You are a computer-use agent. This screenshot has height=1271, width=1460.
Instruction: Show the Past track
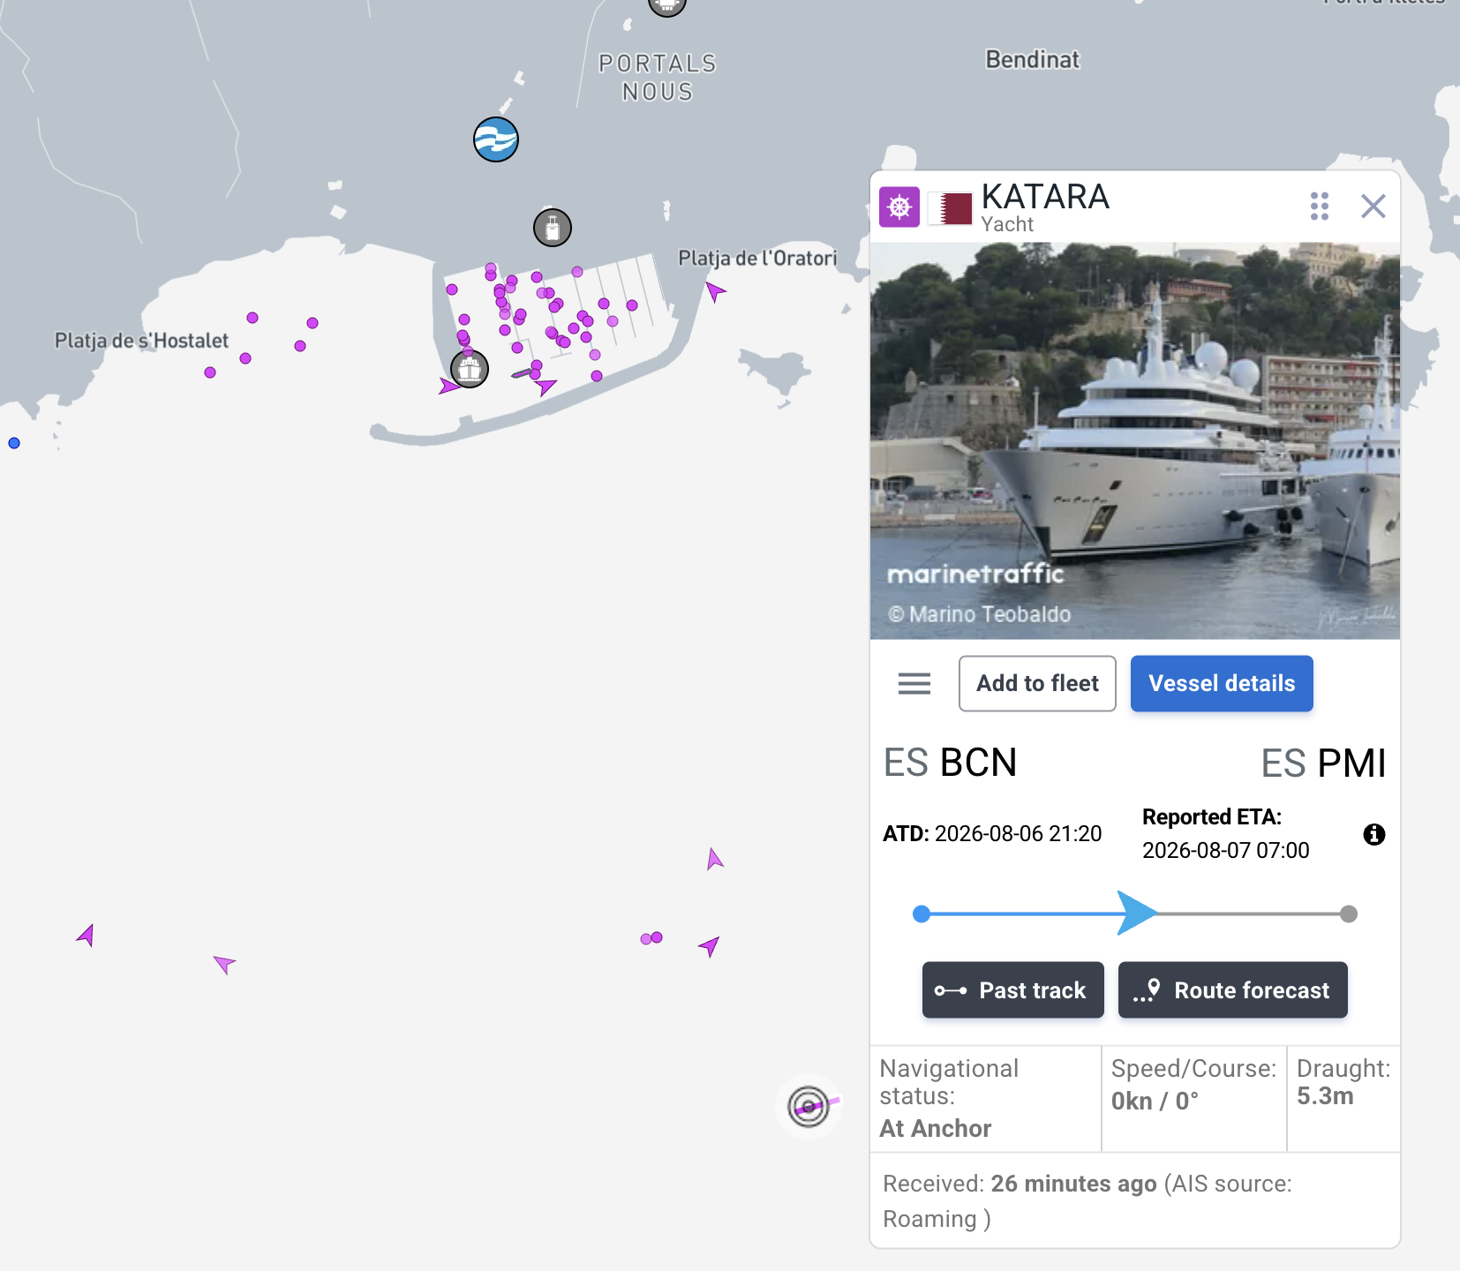coord(1013,990)
